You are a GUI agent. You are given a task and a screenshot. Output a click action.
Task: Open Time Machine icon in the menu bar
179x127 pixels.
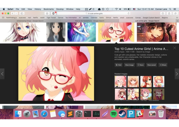coord(107,9)
